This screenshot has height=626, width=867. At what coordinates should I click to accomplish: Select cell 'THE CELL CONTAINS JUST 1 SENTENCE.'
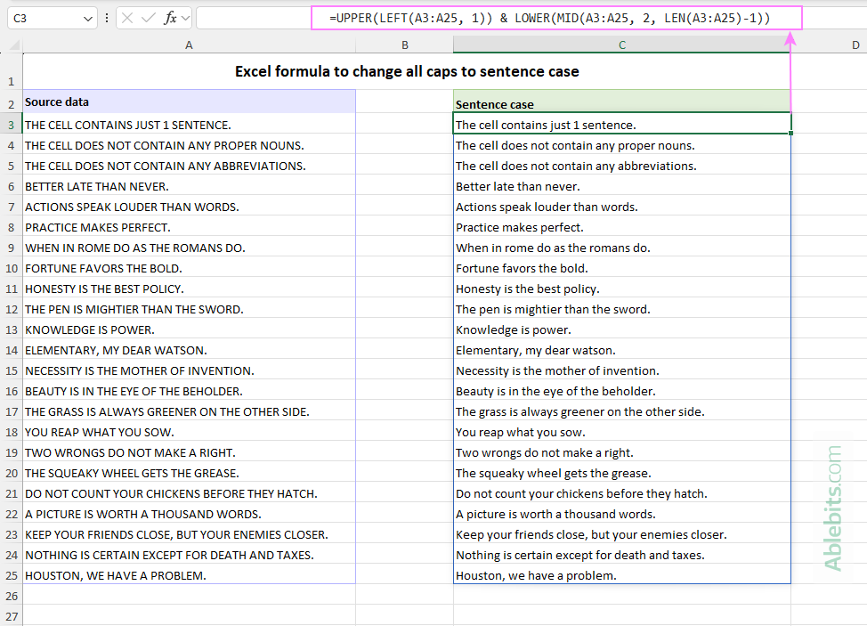(189, 125)
